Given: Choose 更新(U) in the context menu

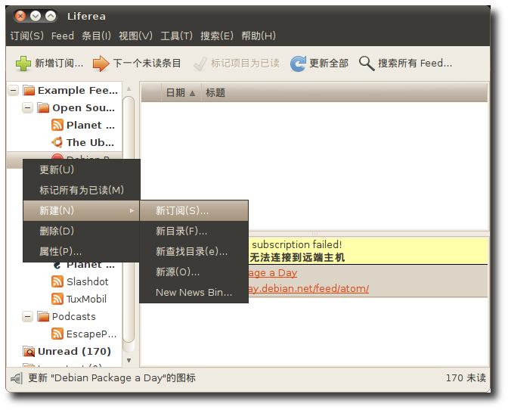Looking at the screenshot, I should point(82,170).
